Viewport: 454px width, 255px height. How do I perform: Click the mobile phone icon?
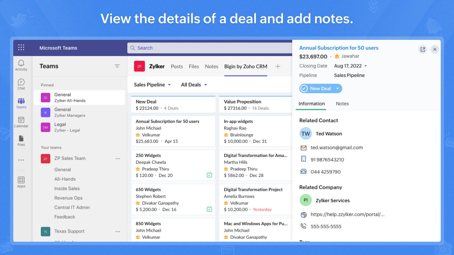pyautogui.click(x=303, y=159)
